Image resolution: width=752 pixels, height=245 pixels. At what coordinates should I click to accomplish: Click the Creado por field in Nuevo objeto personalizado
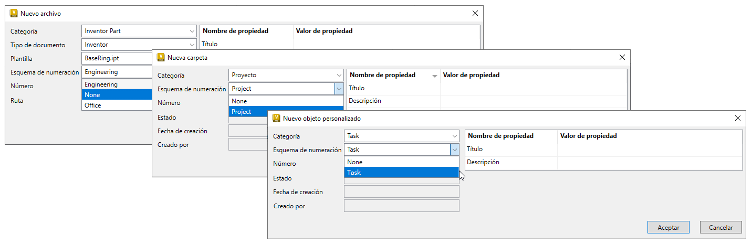(401, 206)
